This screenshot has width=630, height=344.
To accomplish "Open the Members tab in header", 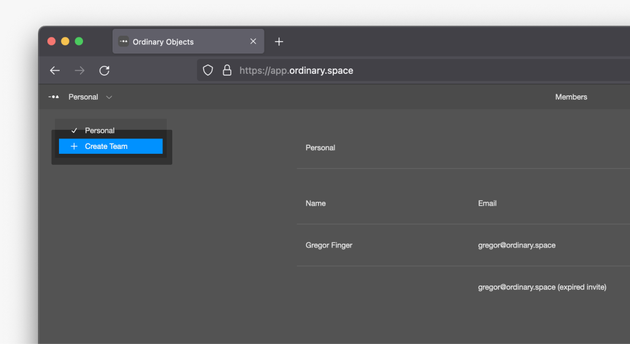I will click(x=571, y=97).
